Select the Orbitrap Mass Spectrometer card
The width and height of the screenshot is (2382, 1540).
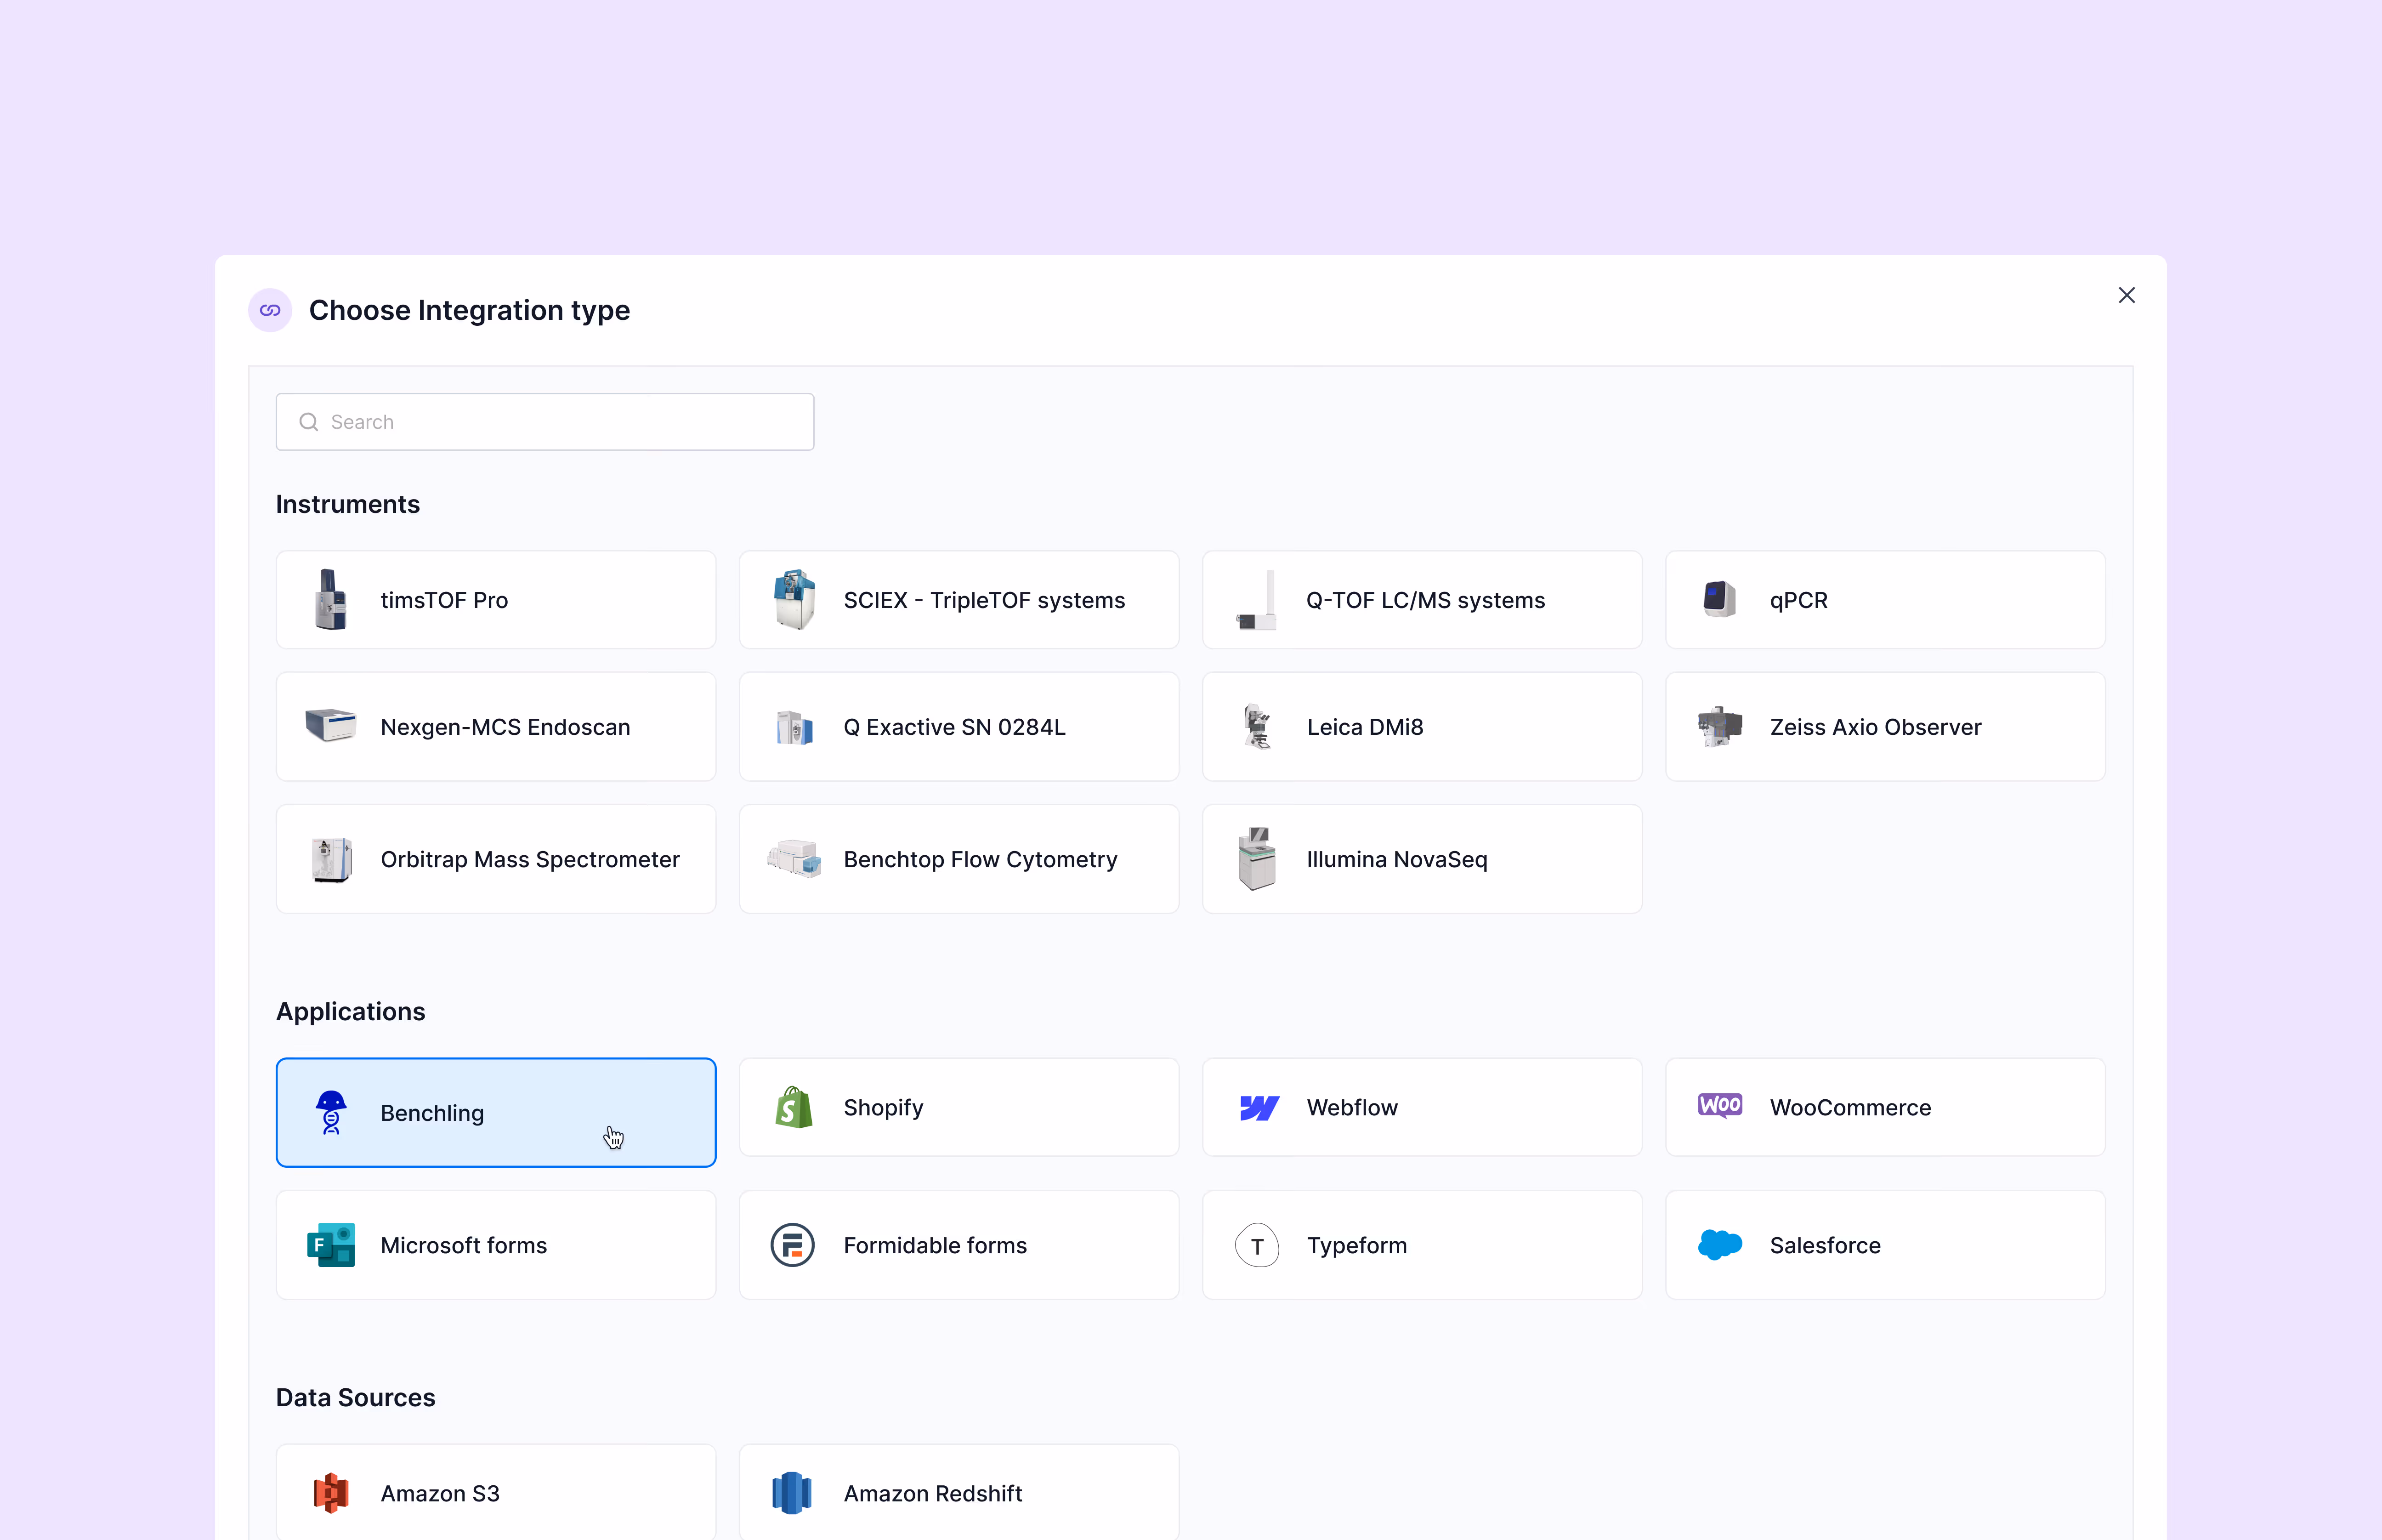click(496, 858)
